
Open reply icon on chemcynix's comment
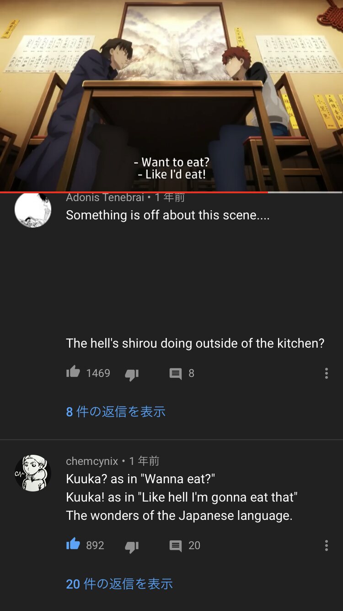[176, 546]
